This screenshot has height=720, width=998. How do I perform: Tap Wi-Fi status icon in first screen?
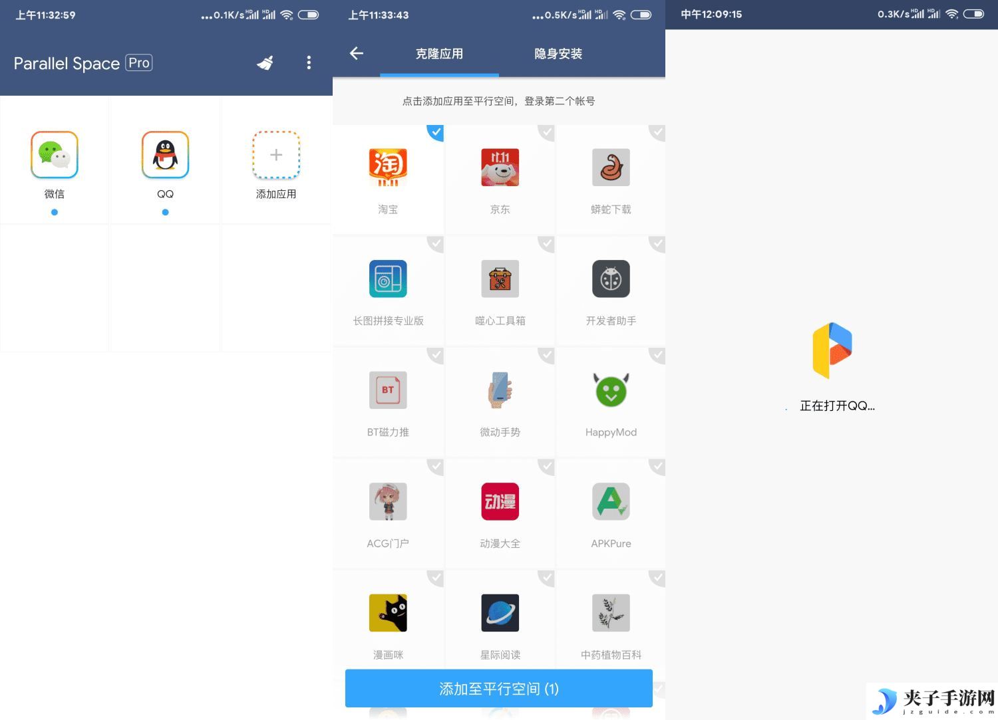287,15
